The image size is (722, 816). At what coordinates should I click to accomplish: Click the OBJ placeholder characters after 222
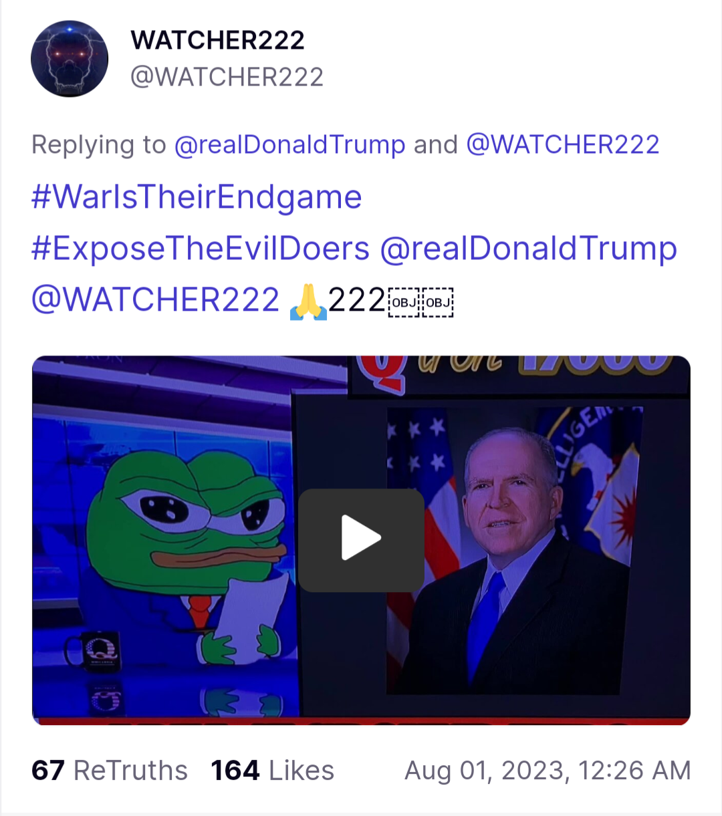[x=421, y=302]
